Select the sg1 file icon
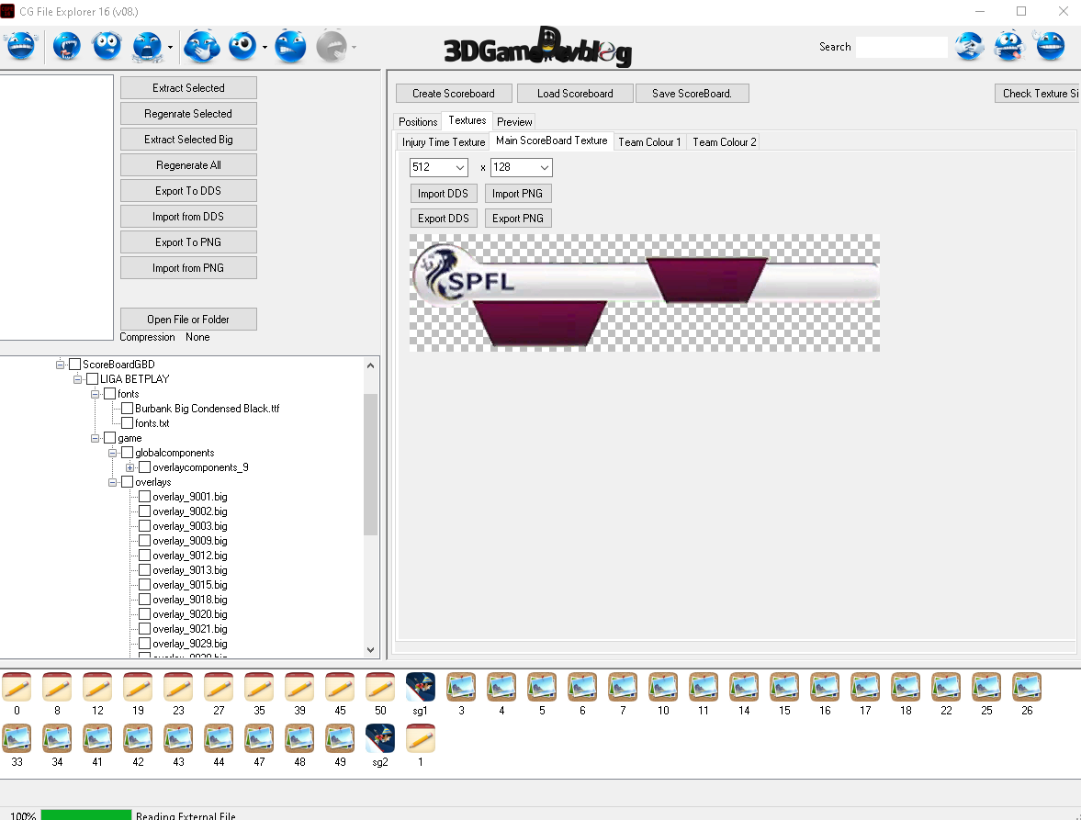 coord(421,687)
